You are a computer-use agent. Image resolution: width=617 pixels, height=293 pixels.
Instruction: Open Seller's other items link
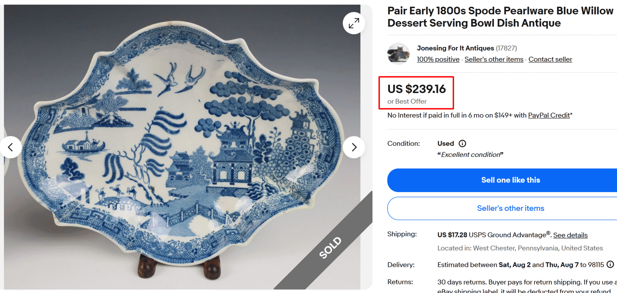(493, 59)
